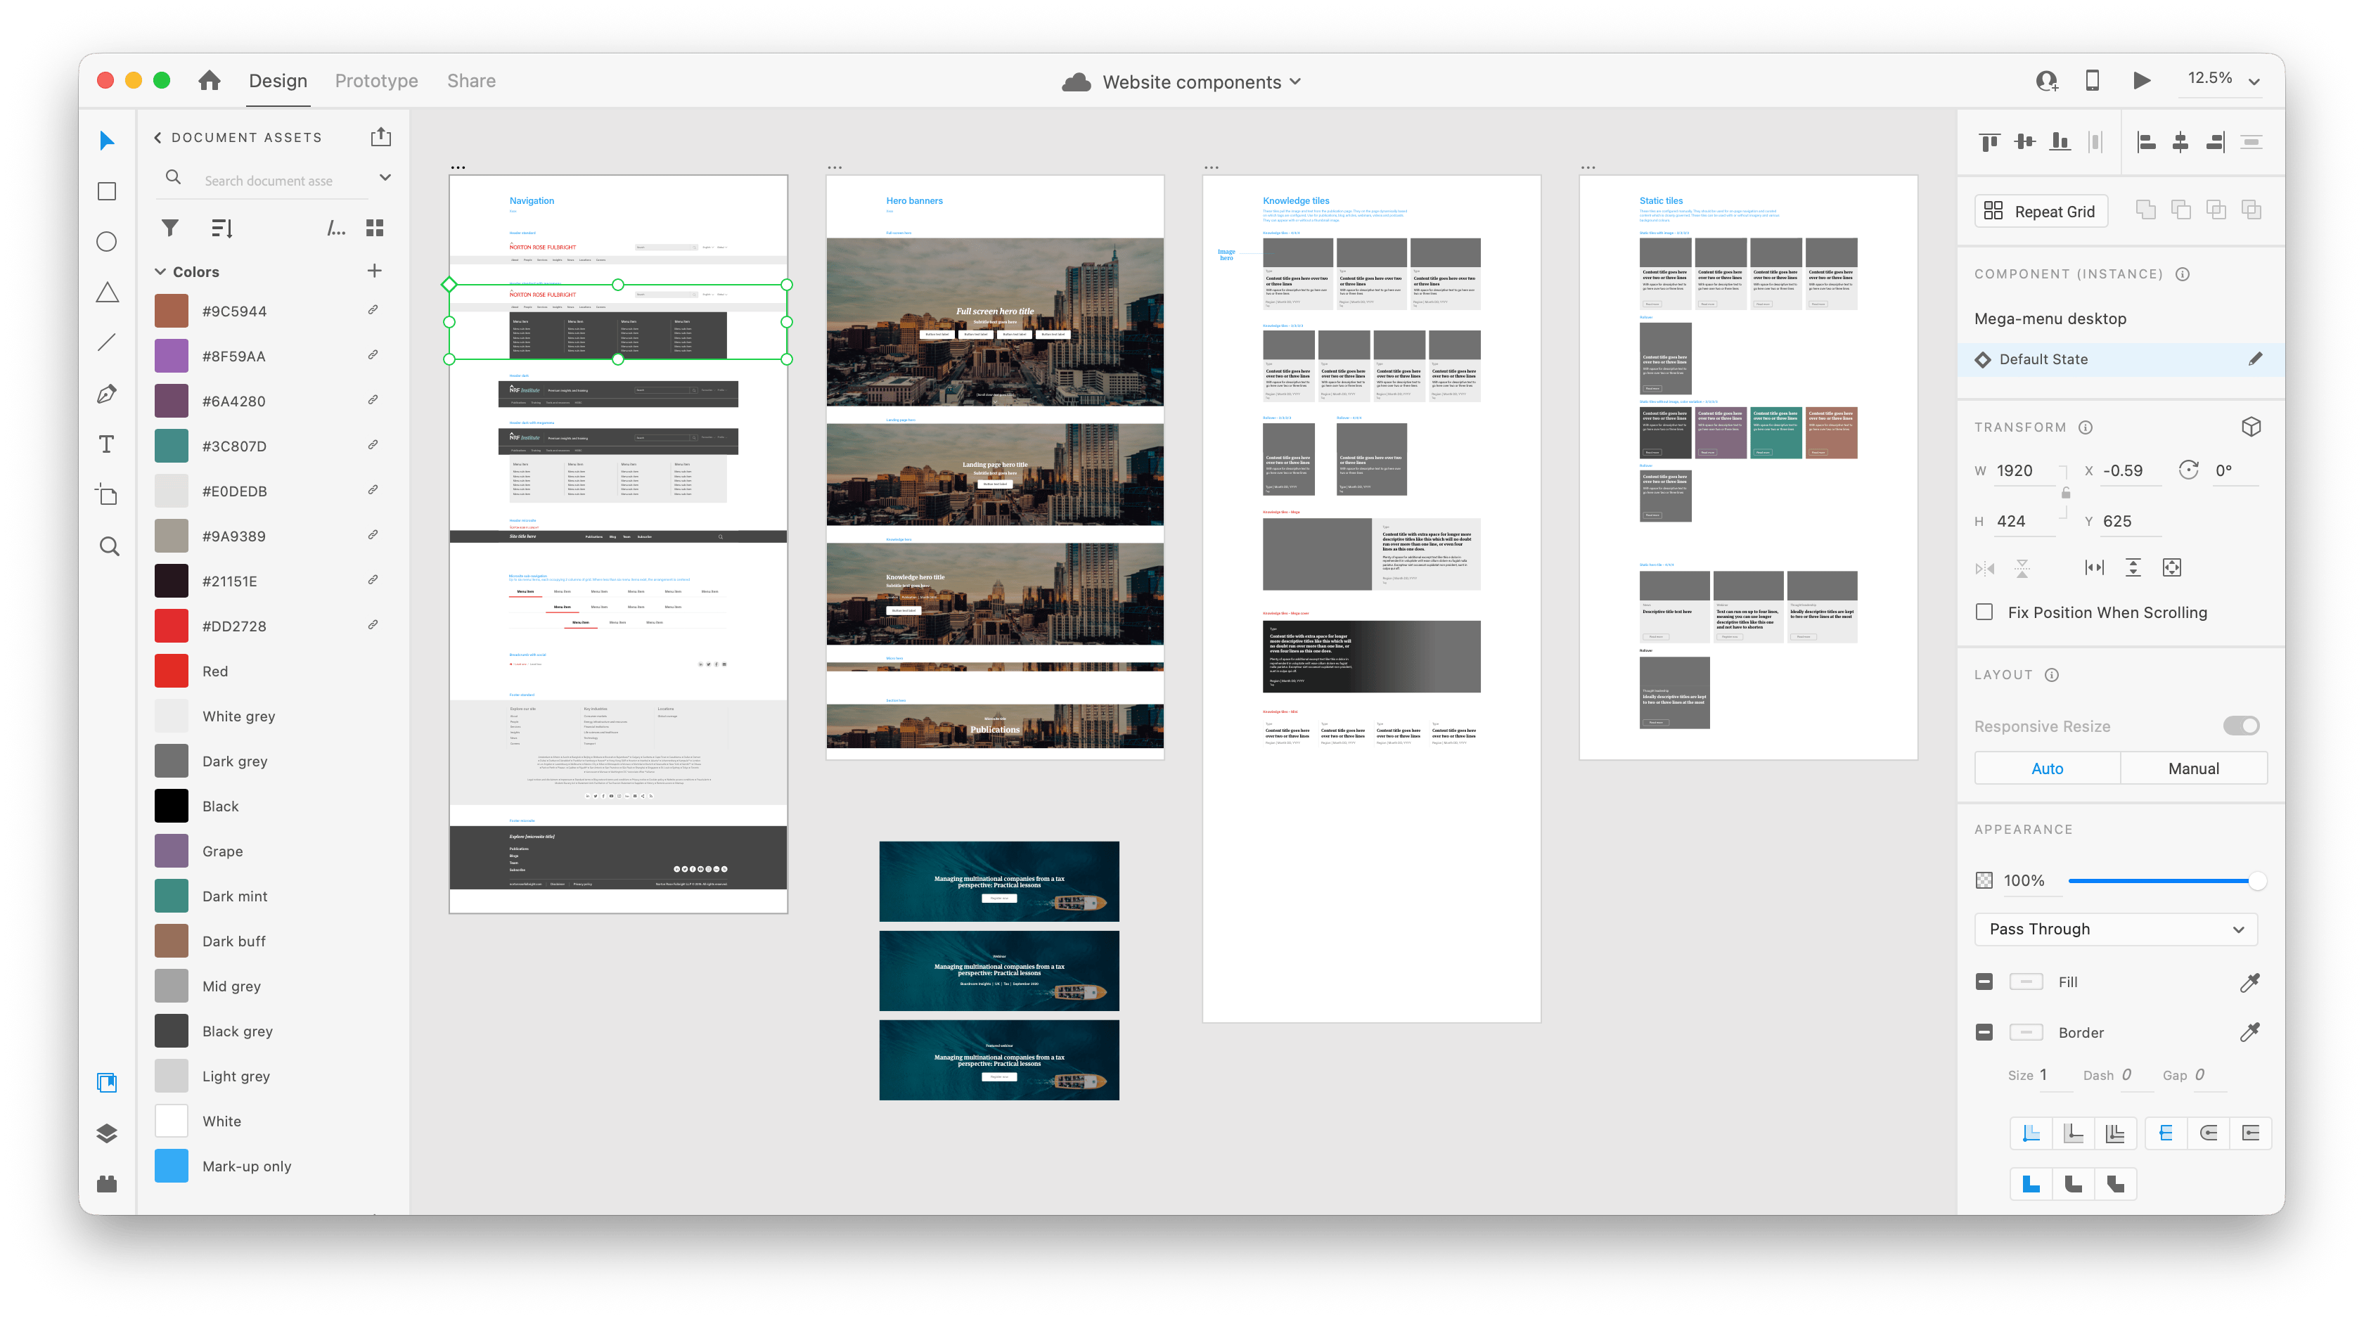Pick border color with eyedropper

coord(2249,1033)
